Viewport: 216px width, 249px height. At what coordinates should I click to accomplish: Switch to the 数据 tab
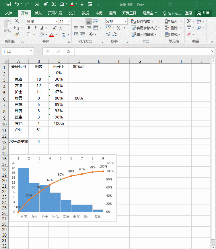pos(85,13)
